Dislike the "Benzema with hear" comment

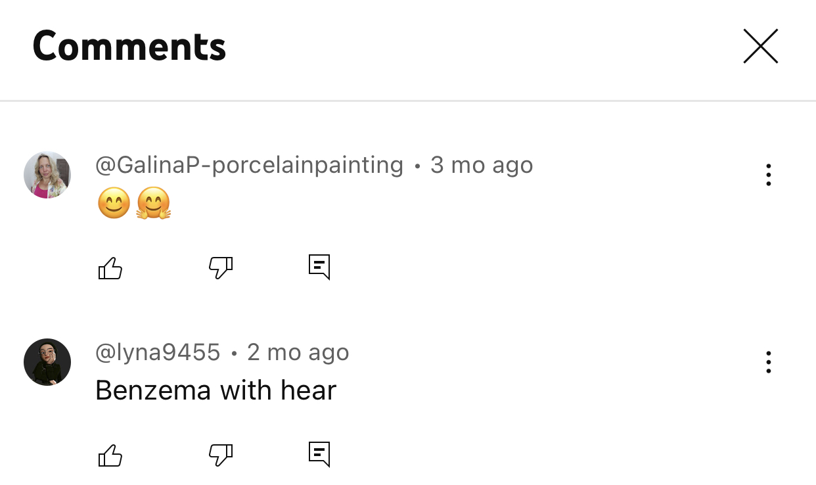click(x=221, y=455)
